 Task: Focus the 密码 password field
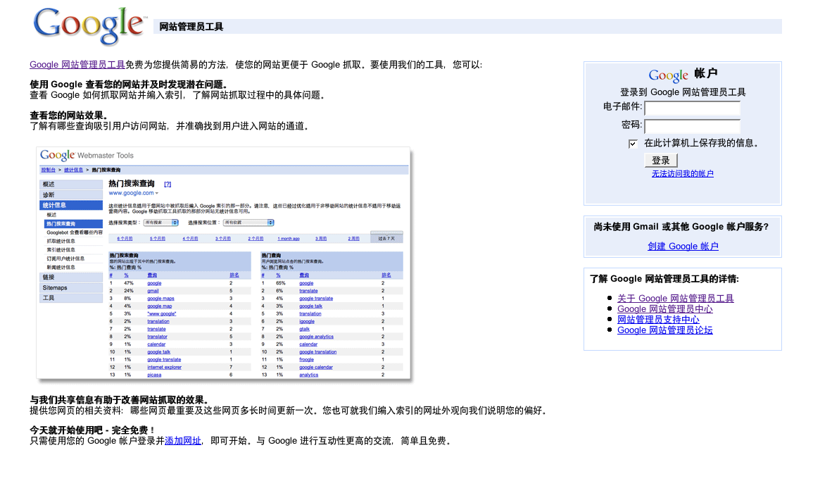(x=692, y=126)
